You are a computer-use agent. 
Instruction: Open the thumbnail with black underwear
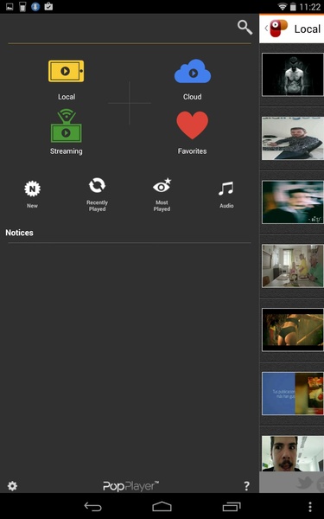(293, 330)
